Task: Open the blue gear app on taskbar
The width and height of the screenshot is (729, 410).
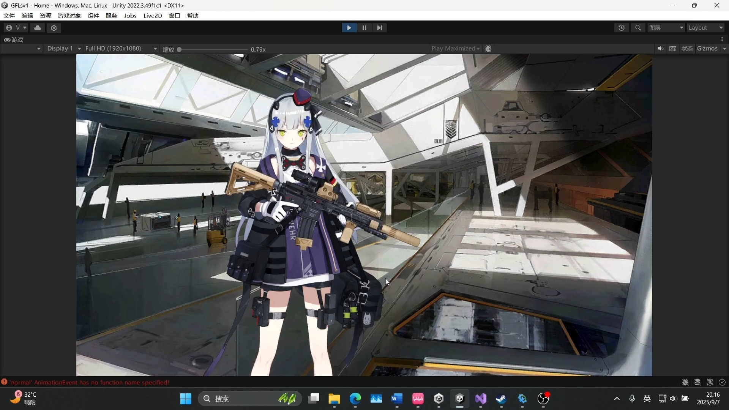Action: click(x=522, y=399)
